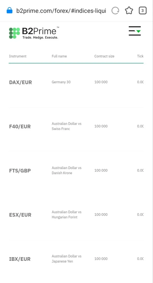This screenshot has width=153, height=283.
Task: Select the Contract size column header
Action: coord(104,56)
